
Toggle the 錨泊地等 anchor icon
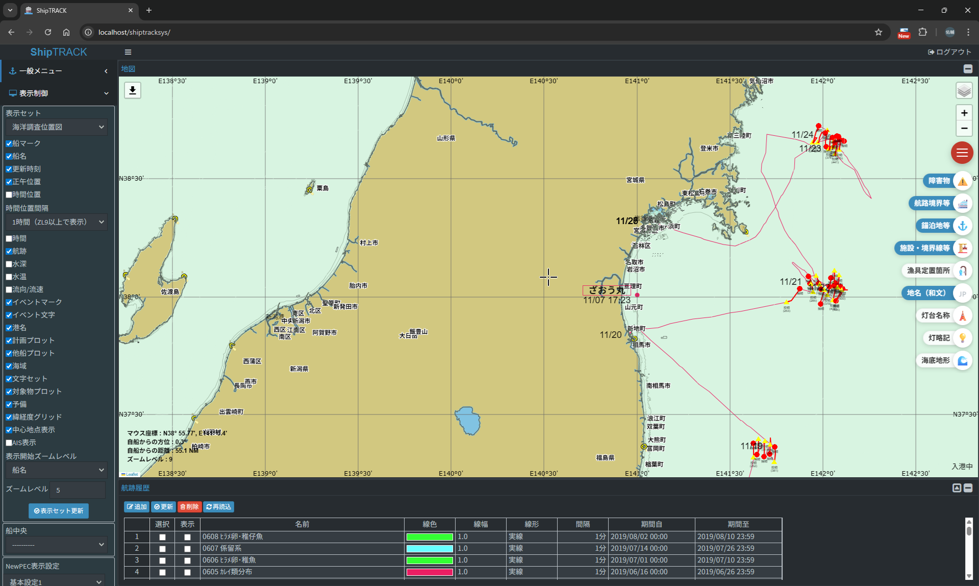coord(962,226)
